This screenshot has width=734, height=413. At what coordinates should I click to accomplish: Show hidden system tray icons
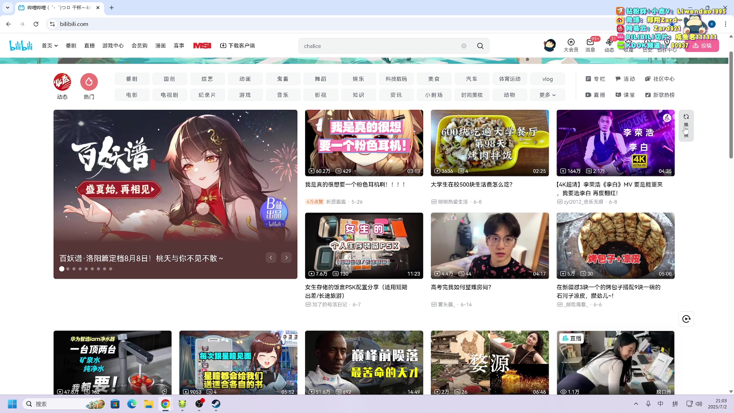636,404
